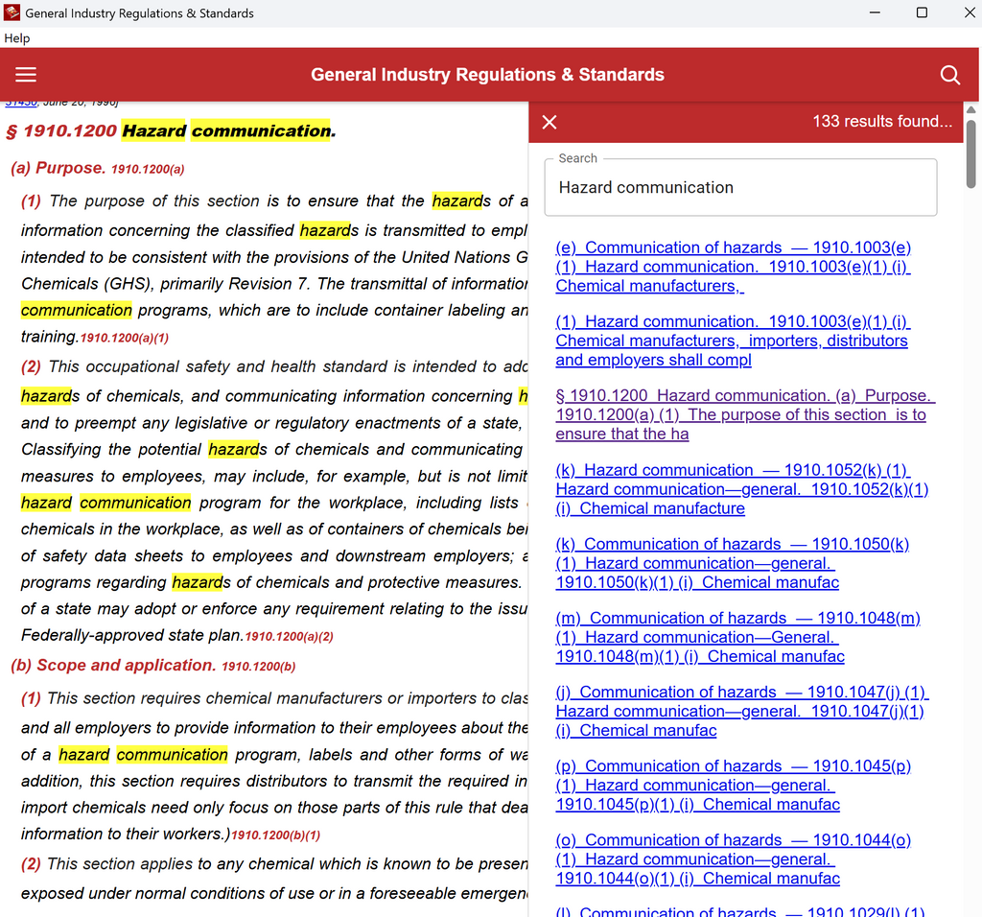
Task: Open result (j) Communication of hazards 1910.1047(j)
Action: (x=742, y=711)
